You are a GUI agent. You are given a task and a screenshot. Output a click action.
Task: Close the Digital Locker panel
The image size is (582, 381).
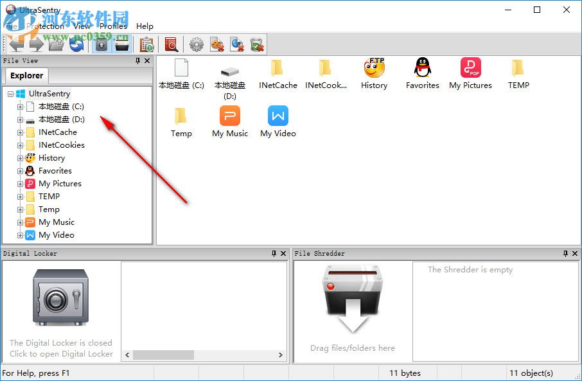point(283,253)
